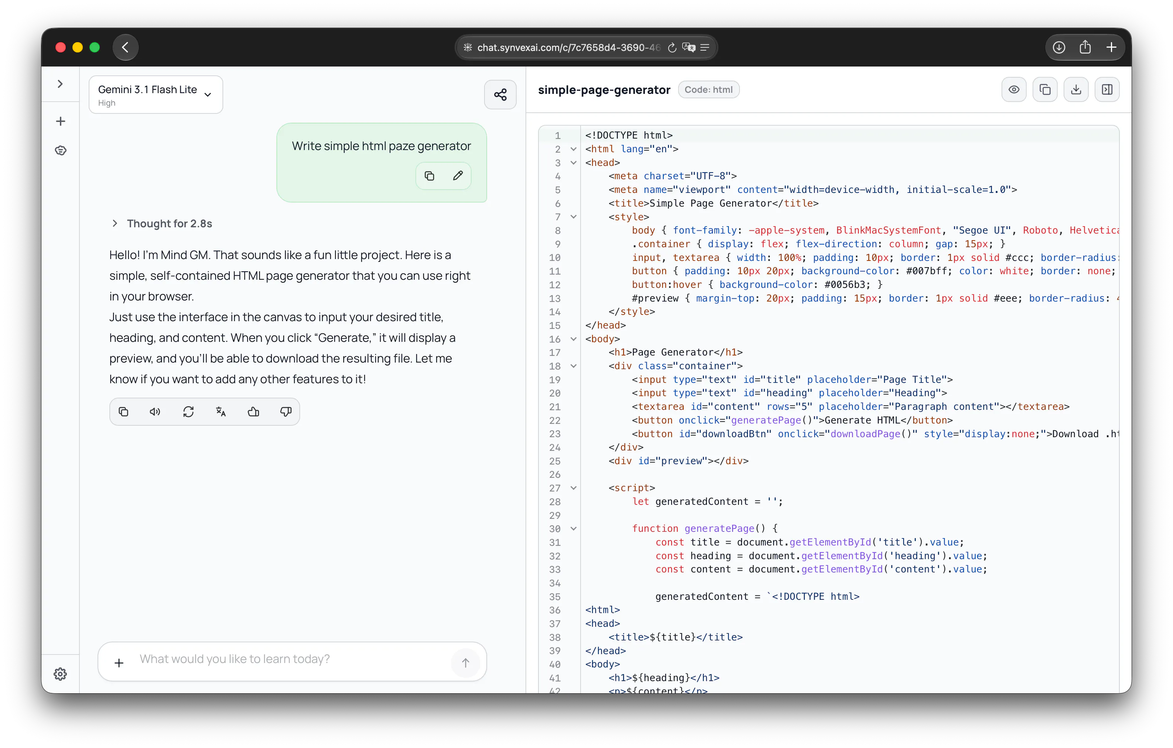Click the button:hover rule on line 12

point(757,285)
